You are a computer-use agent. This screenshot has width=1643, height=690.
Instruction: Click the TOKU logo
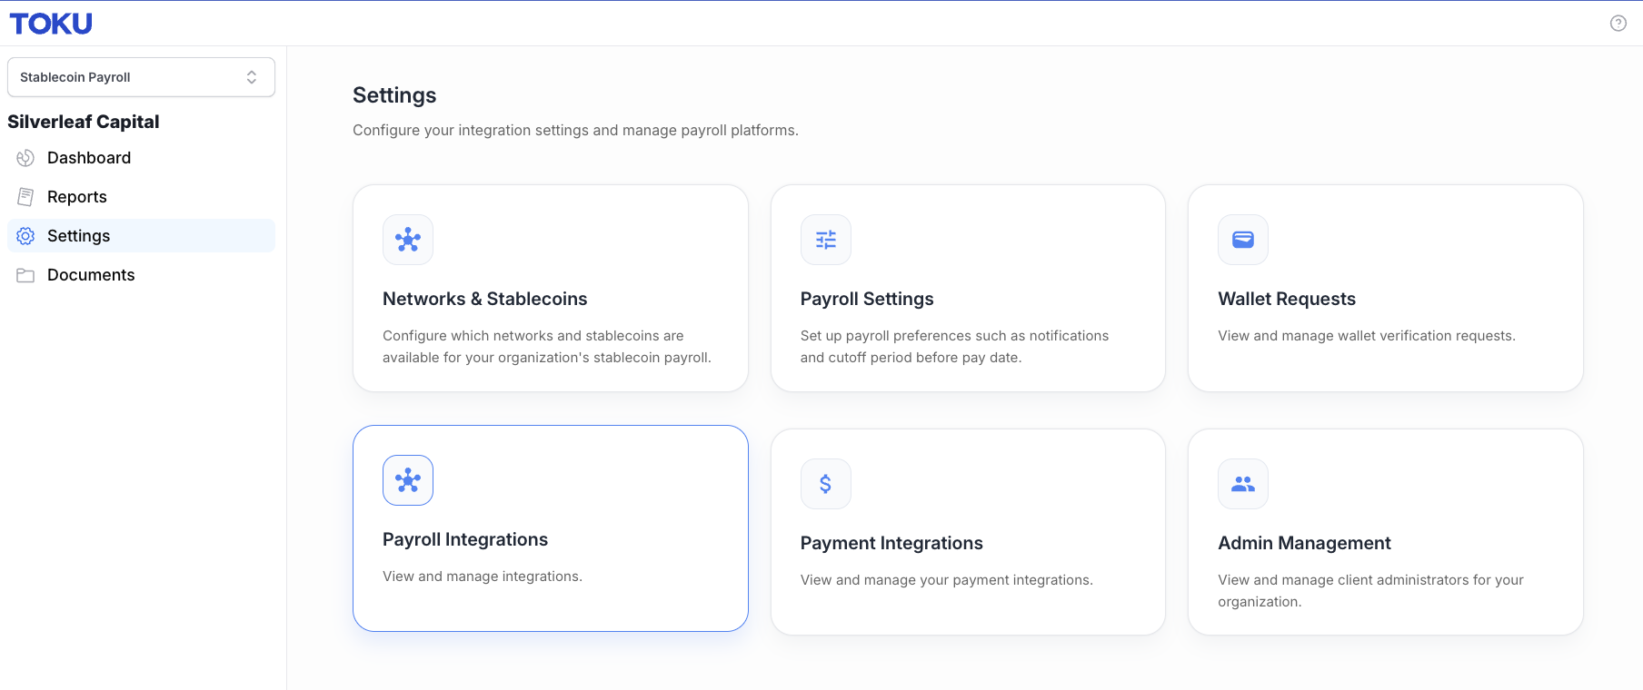click(x=51, y=24)
